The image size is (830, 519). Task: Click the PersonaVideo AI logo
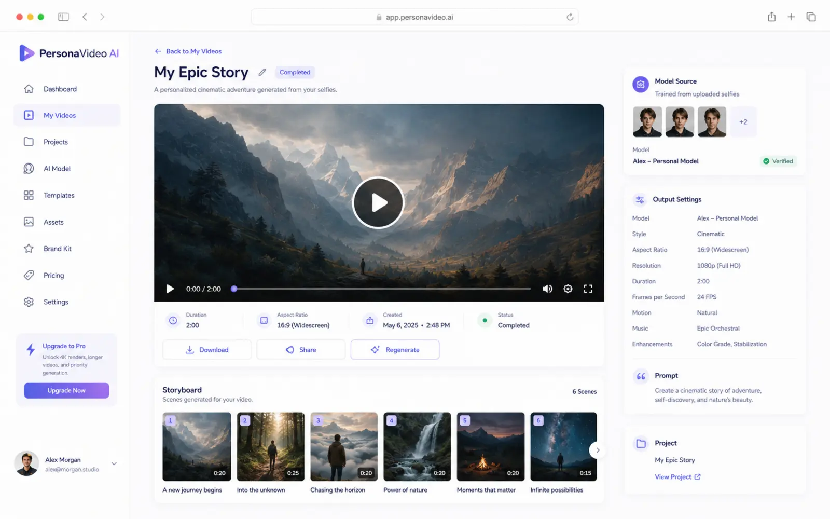[x=69, y=53]
